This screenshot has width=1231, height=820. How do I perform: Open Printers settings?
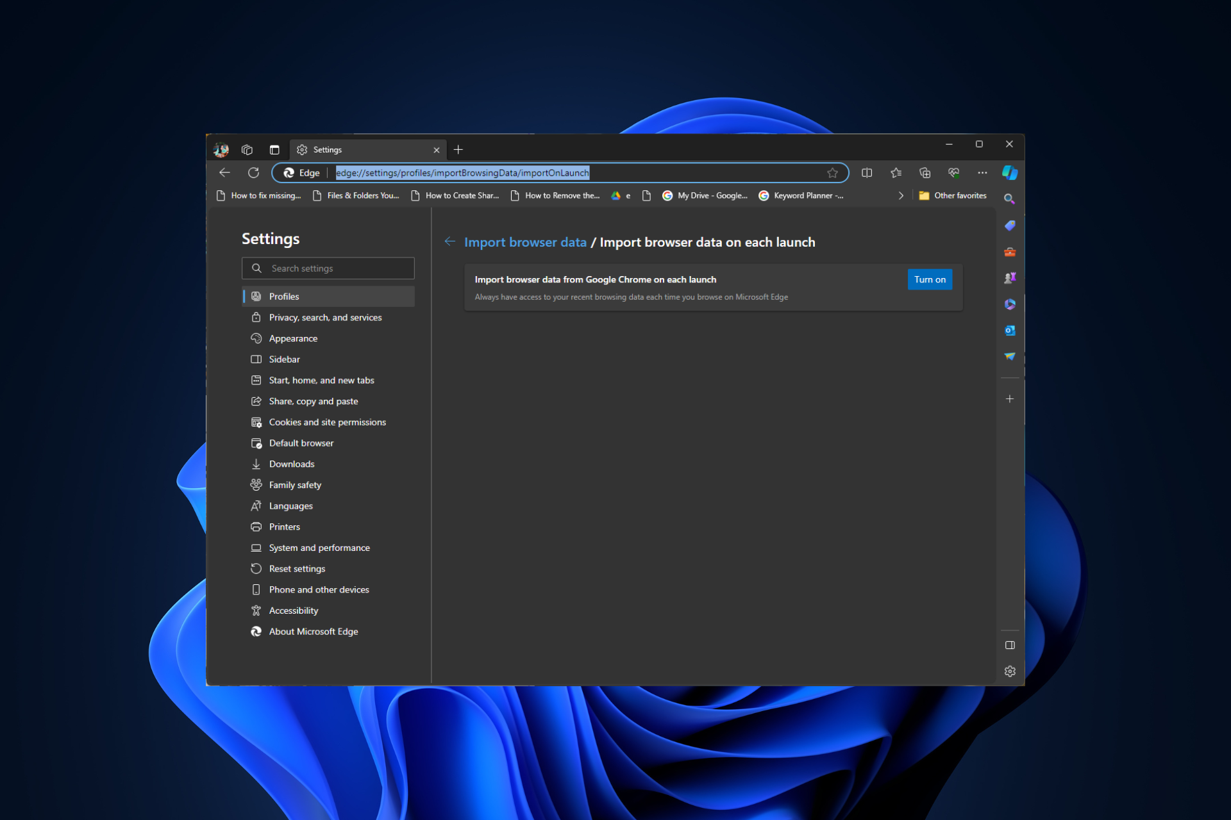[328, 527]
